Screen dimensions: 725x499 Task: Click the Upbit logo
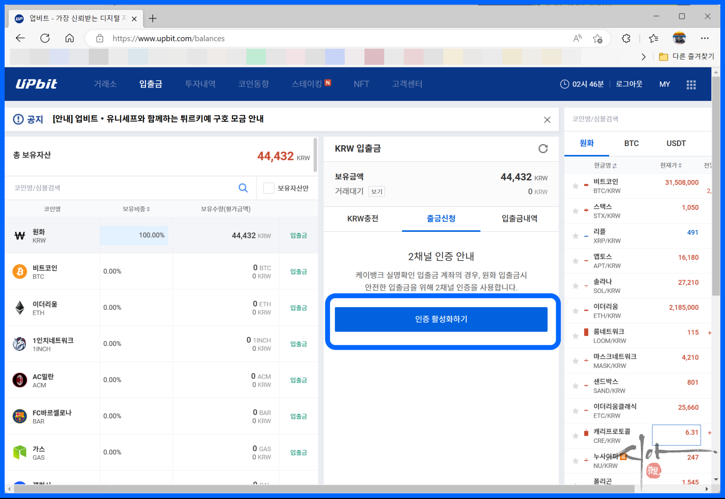tap(36, 84)
